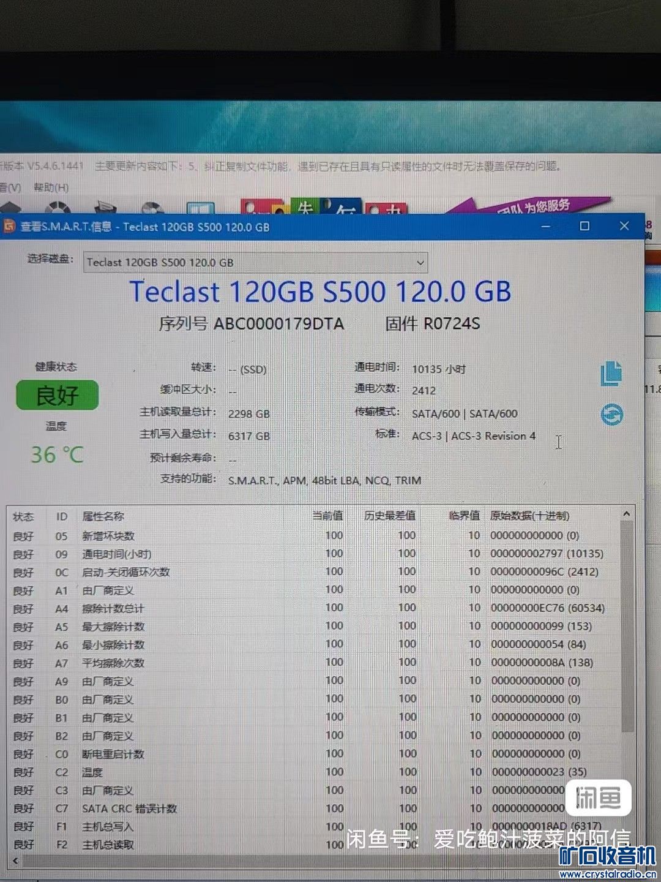Click the supported features S.M.A.R.T., APM text
Image resolution: width=661 pixels, height=882 pixels.
pos(324,480)
